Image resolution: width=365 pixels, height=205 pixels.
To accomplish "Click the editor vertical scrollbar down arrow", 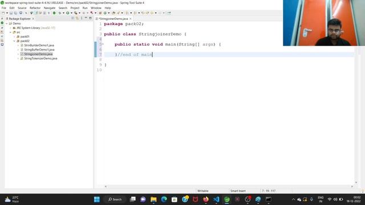I will 356,182.
